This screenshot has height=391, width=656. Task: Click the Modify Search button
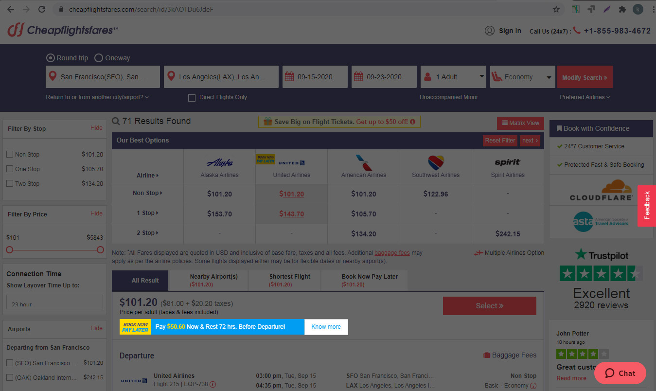[585, 77]
